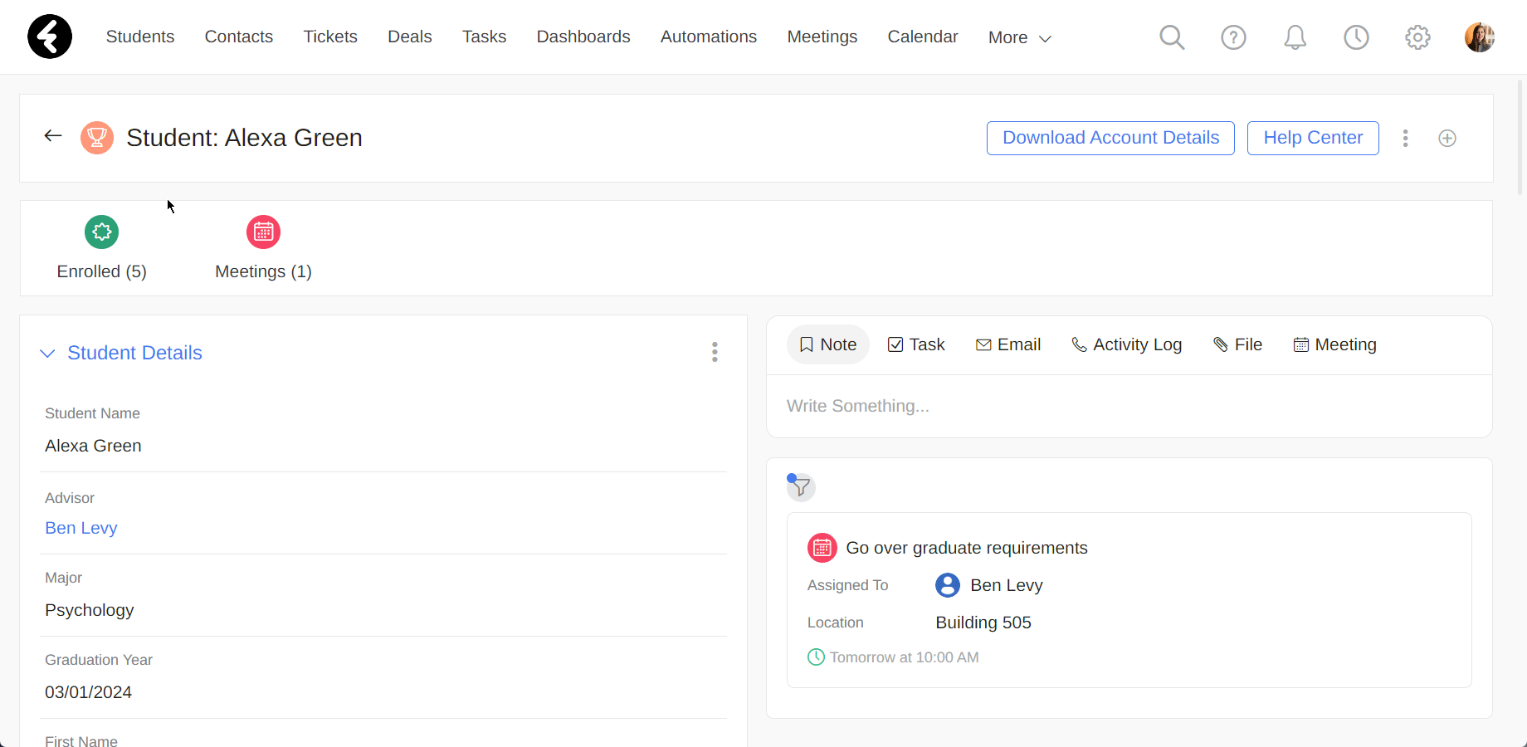Click the Meetings (1) label
Image resolution: width=1527 pixels, height=747 pixels.
pyautogui.click(x=263, y=271)
